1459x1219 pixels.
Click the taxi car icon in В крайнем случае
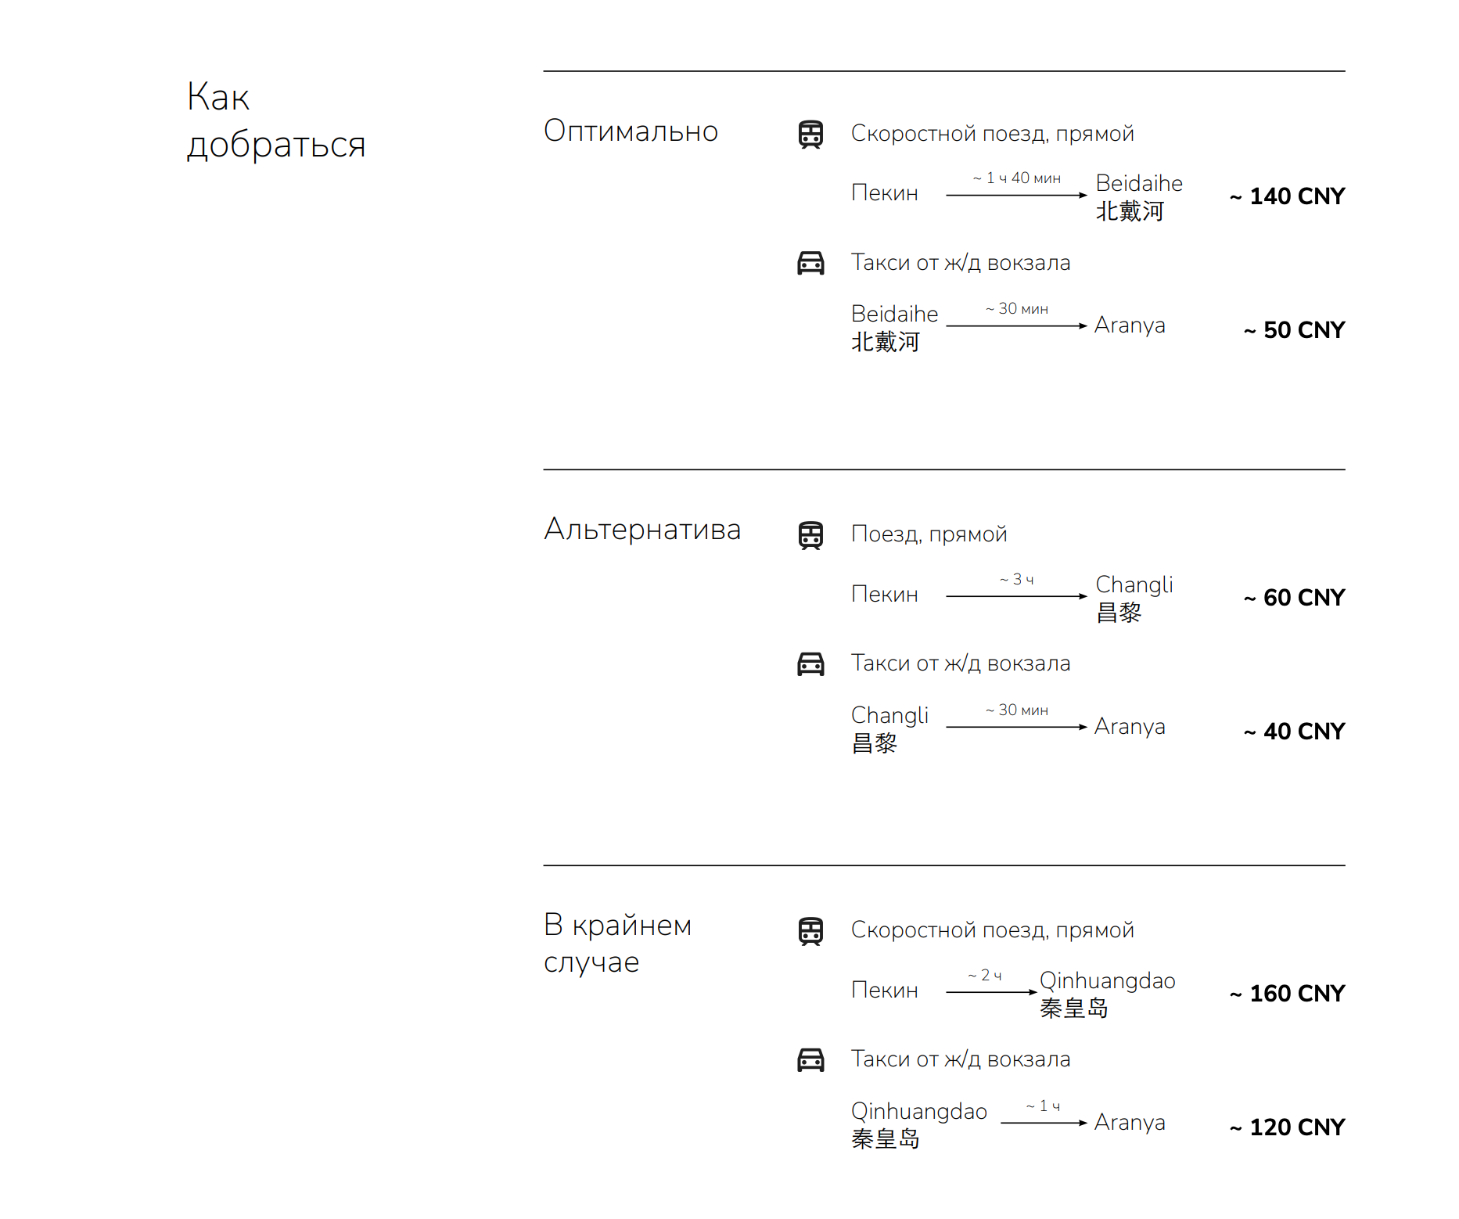(x=810, y=1059)
